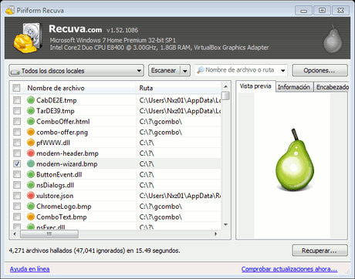
Task: Expand the Escanear button's dropdown arrow
Action: [x=185, y=70]
